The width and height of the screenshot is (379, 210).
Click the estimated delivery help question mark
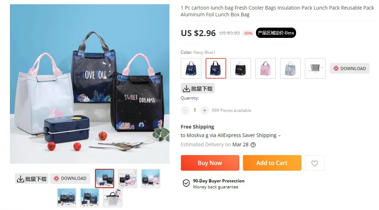click(x=253, y=145)
